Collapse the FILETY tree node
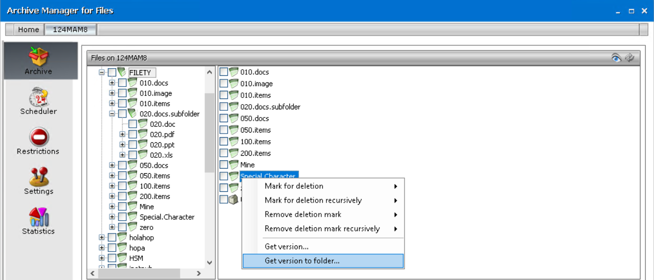 point(102,73)
